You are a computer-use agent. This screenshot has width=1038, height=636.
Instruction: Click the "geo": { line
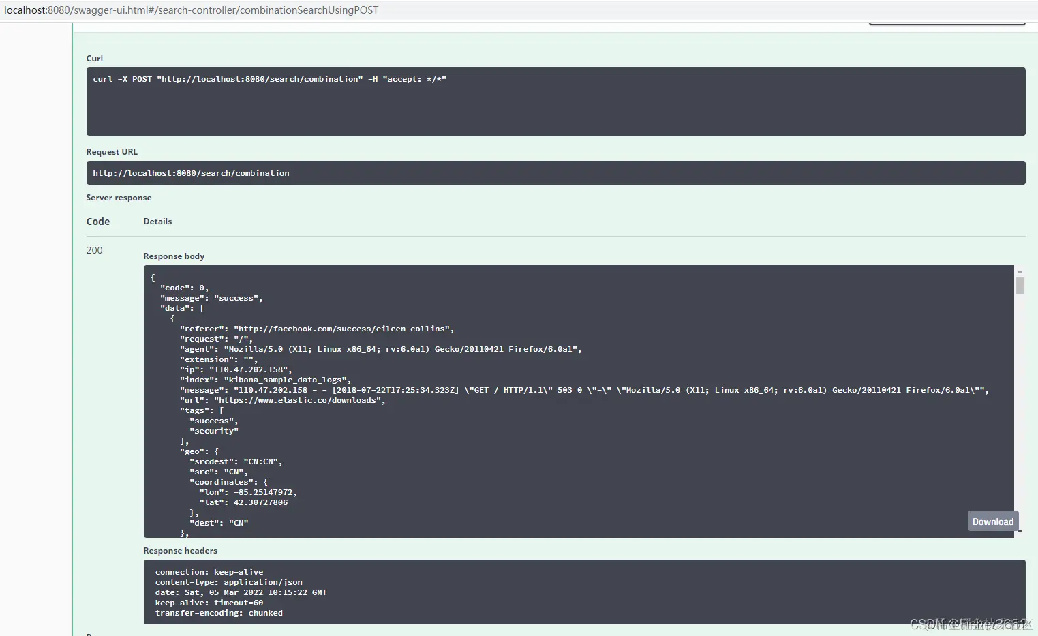click(199, 451)
